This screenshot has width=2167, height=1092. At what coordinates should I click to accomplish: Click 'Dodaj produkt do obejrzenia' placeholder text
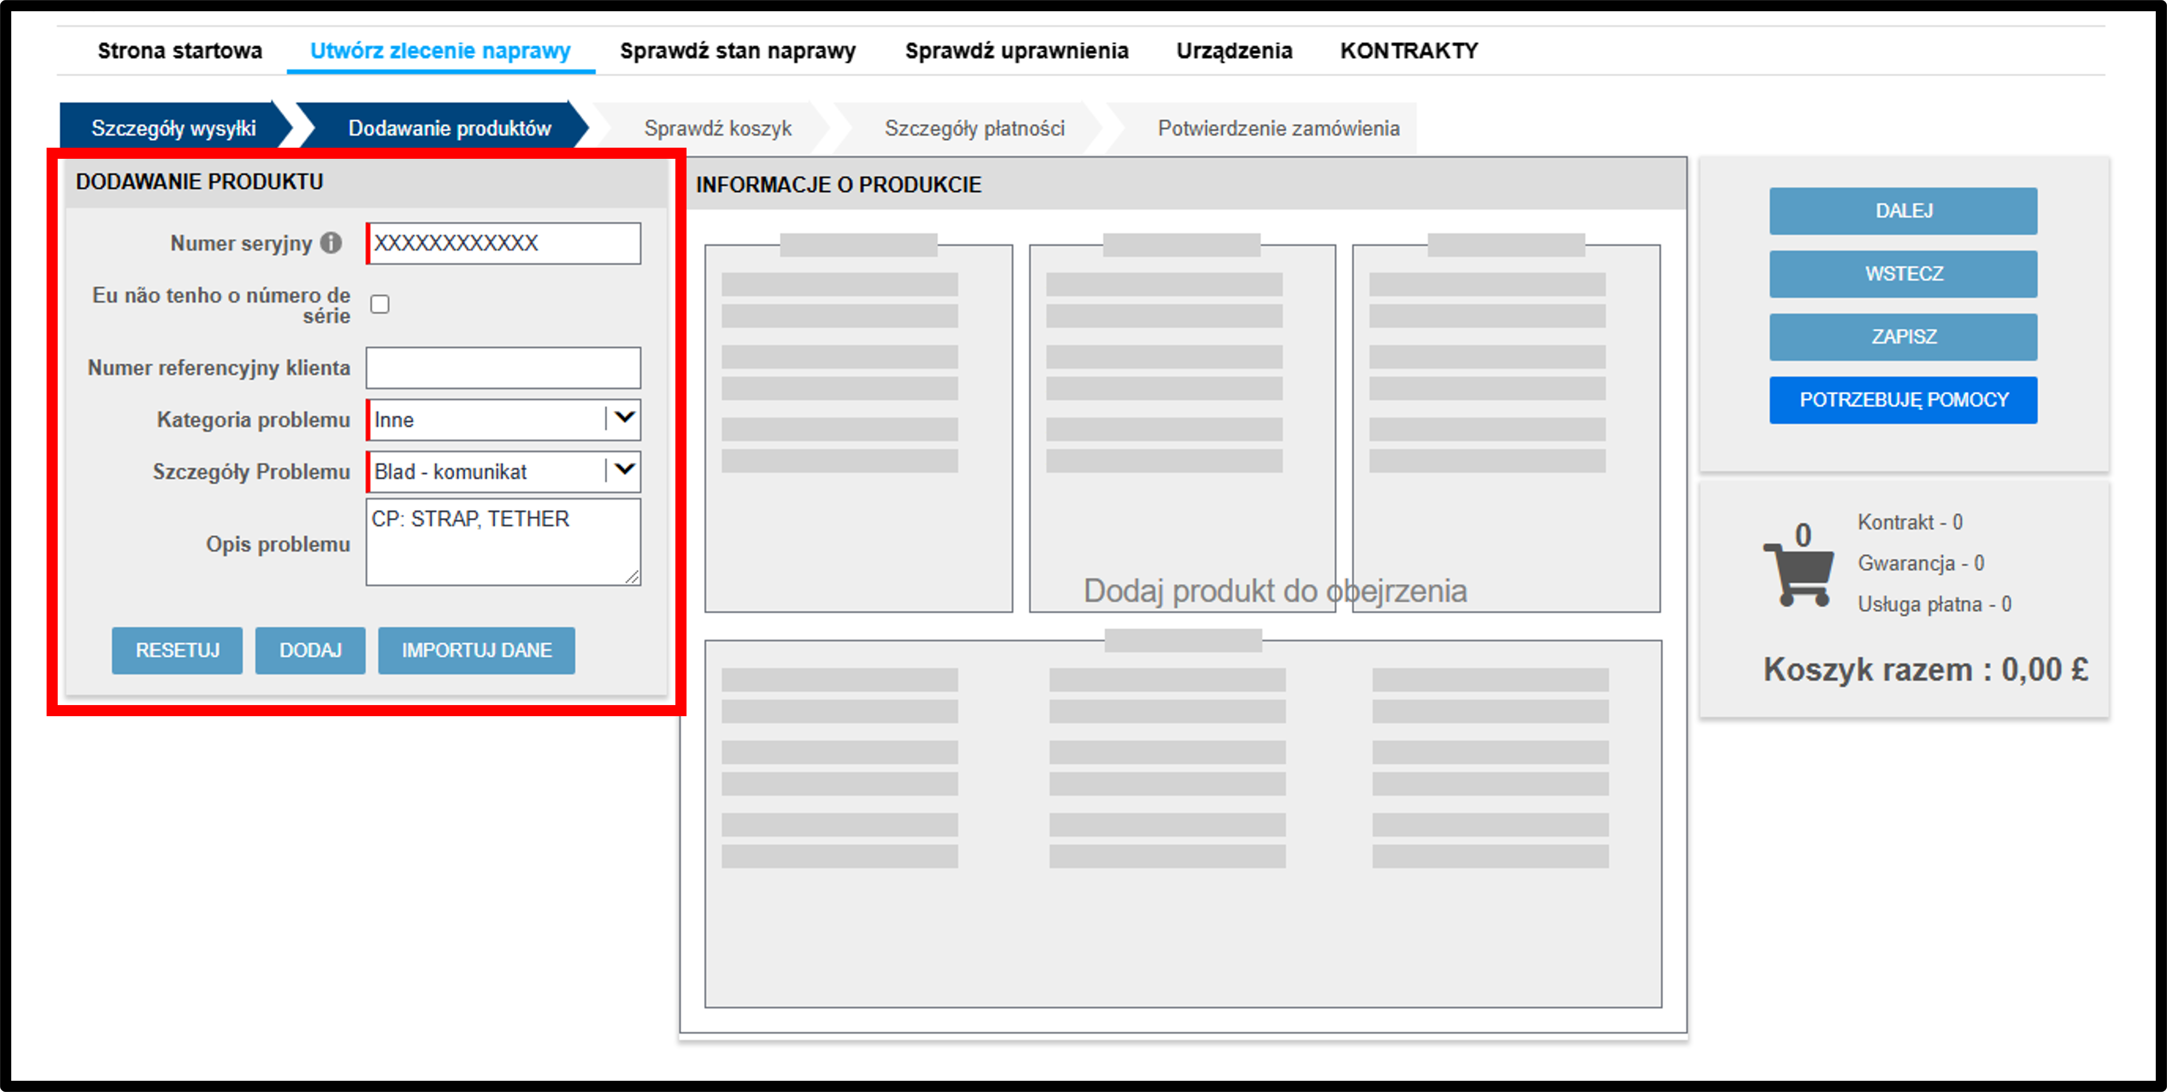pyautogui.click(x=1275, y=591)
